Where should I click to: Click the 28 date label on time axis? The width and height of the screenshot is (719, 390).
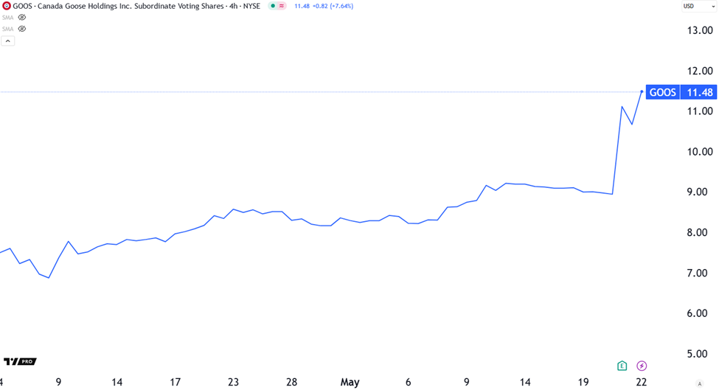[x=291, y=382]
